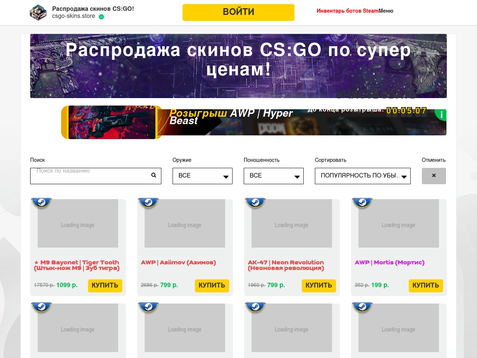Open the AWP Asiimov title link
477x358 pixels.
(x=179, y=263)
